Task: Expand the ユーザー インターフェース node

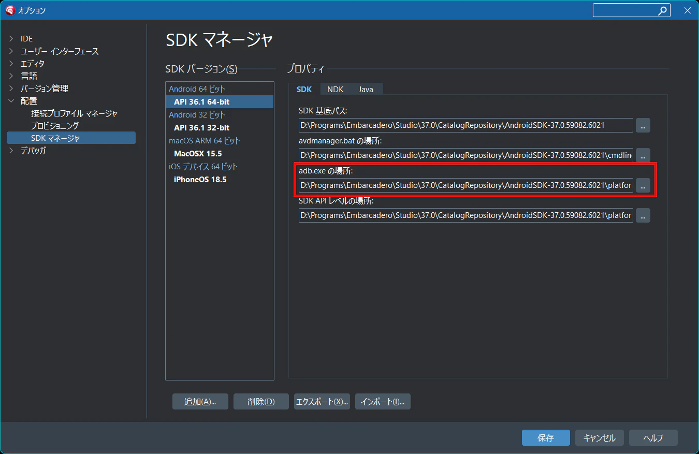Action: pyautogui.click(x=11, y=51)
